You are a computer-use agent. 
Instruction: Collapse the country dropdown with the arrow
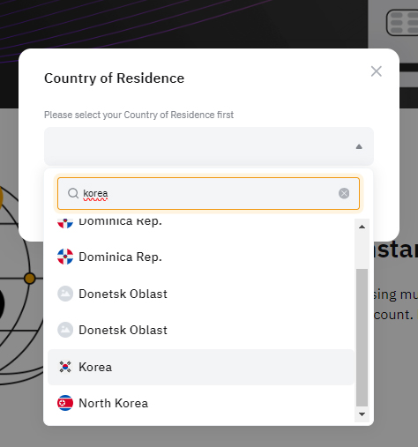pyautogui.click(x=359, y=146)
